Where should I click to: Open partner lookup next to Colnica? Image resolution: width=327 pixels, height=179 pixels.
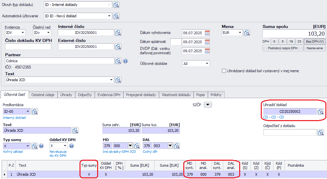[x=118, y=61]
